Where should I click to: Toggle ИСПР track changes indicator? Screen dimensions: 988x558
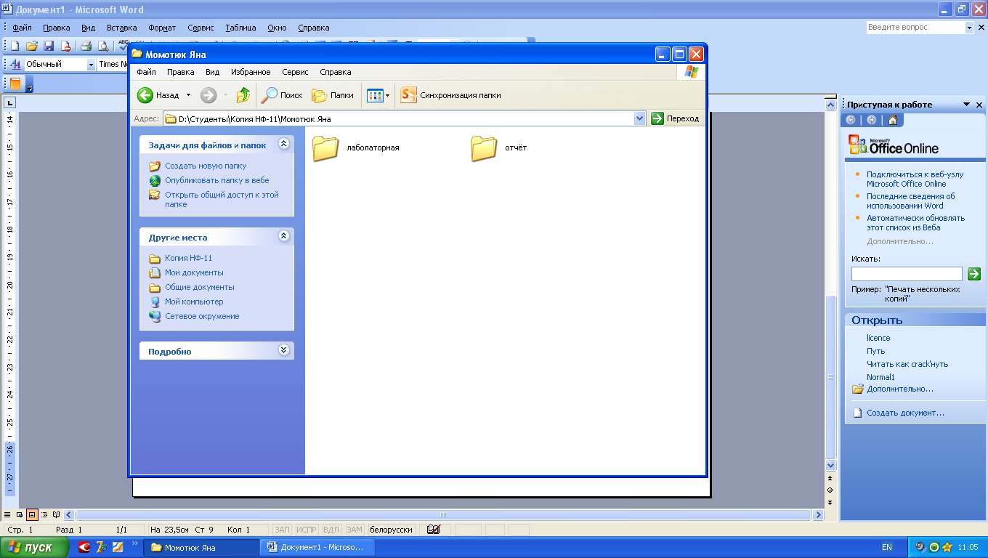tap(307, 530)
